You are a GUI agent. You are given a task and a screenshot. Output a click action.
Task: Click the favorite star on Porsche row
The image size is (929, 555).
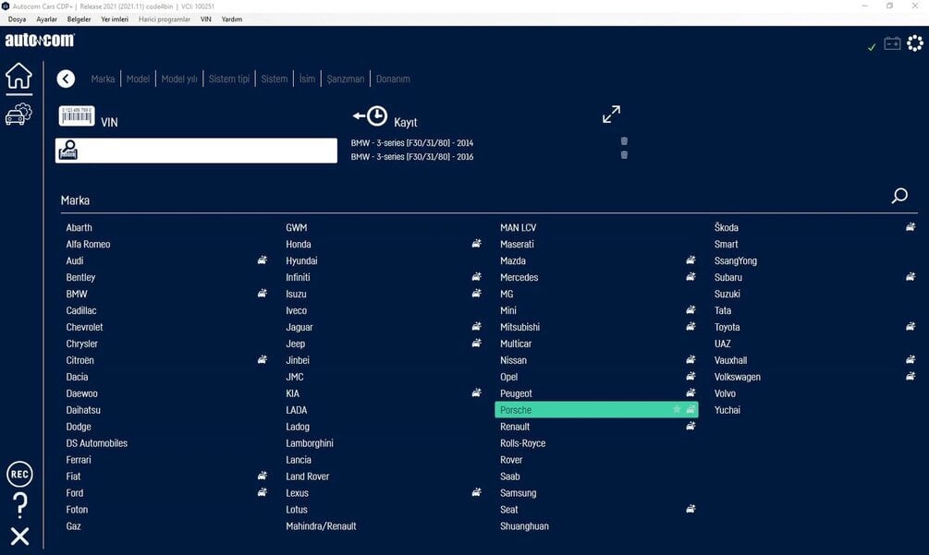click(677, 409)
